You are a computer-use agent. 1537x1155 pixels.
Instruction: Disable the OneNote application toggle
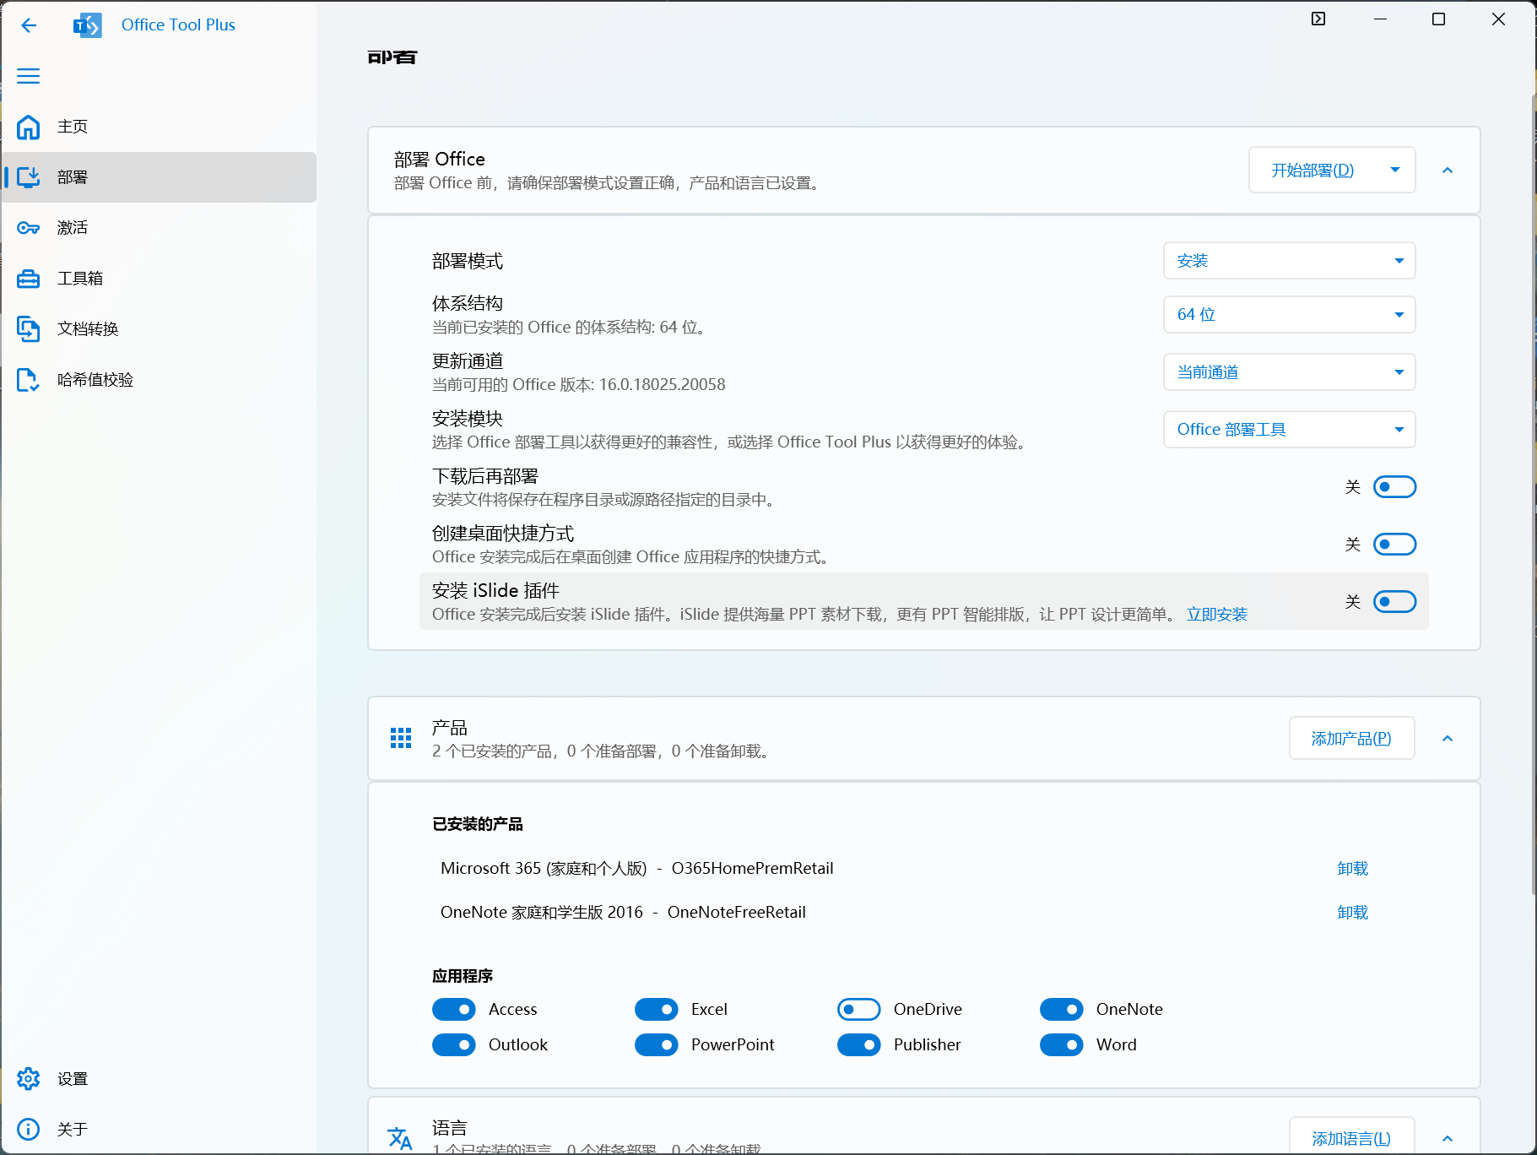(1062, 1010)
